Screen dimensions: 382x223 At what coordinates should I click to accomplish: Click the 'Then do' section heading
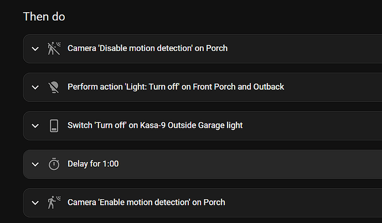click(x=44, y=17)
